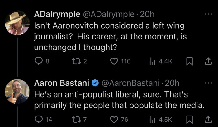The width and height of the screenshot is (218, 127).
Task: Click Aaron Bastani's verified badge
Action: click(95, 83)
